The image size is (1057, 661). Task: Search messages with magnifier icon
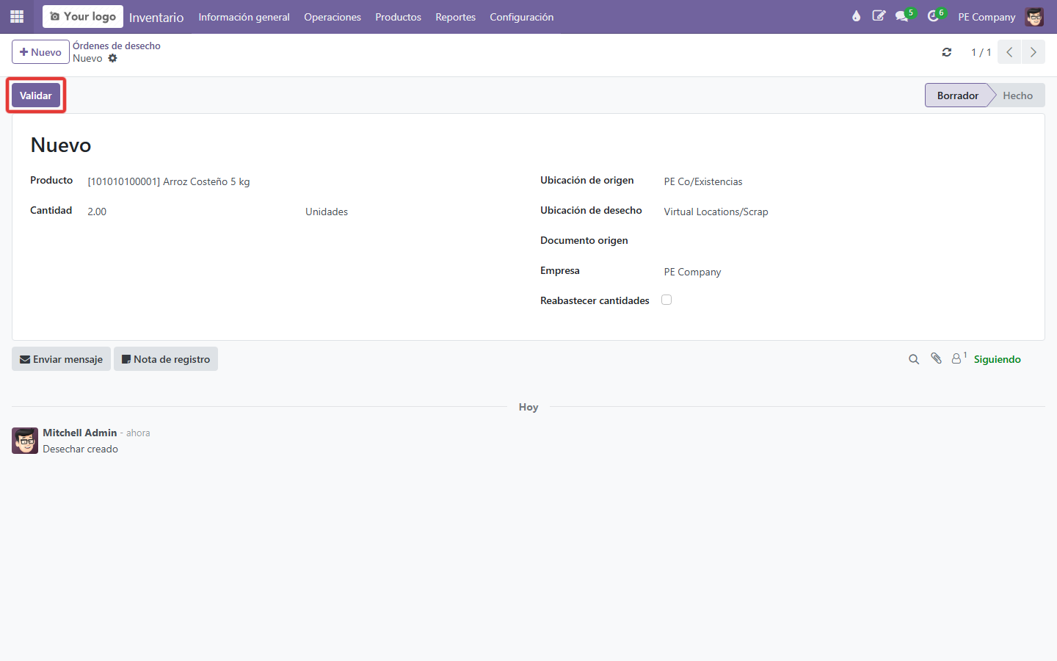pyautogui.click(x=914, y=359)
